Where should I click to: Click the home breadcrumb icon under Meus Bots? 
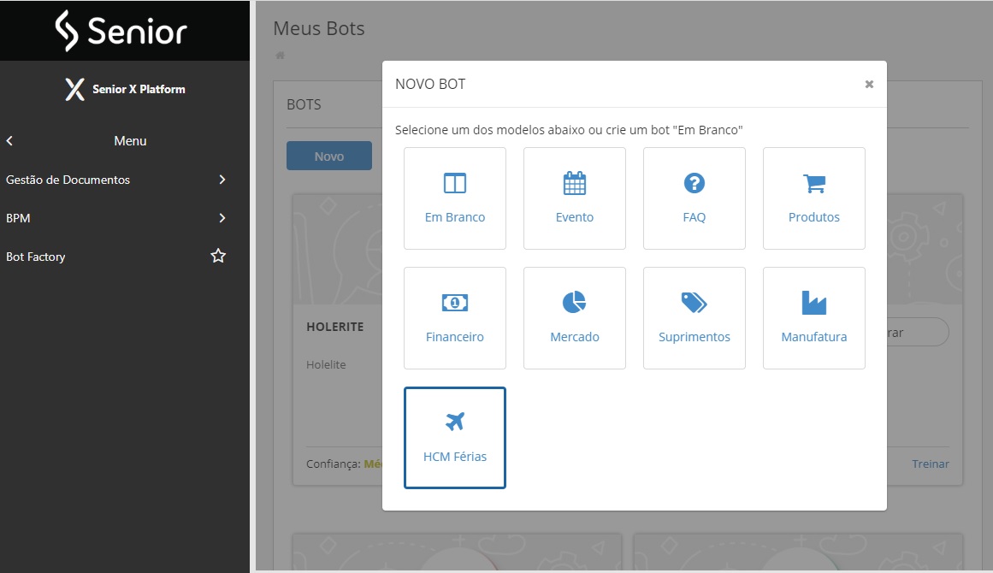pos(280,56)
